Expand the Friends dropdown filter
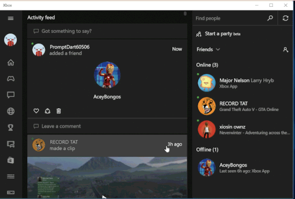 click(x=208, y=49)
